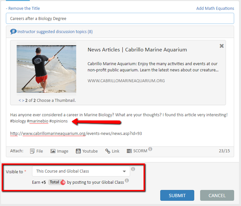Viewport: 241px width, 206px height.
Task: Click the info icon beside SCORM
Action: coord(150,149)
